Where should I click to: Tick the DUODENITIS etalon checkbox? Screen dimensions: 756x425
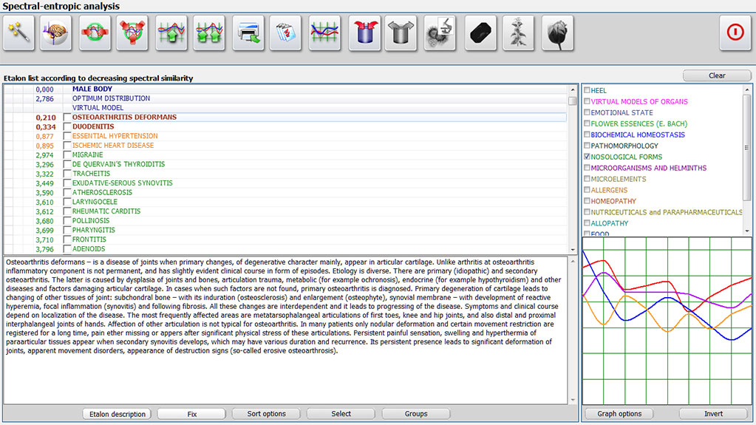coord(67,126)
